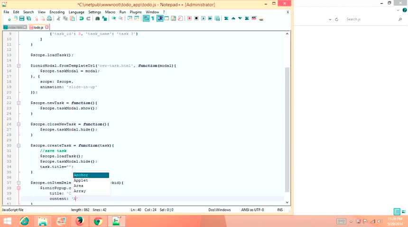408x227 pixels.
Task: Open the dropdown arrow beside Search js
Action: 330,19
